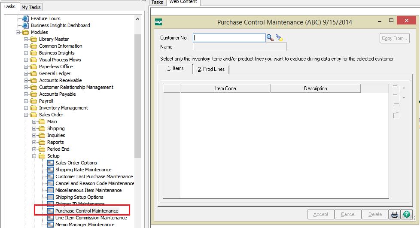This screenshot has width=420, height=228.
Task: Expand the Main folder under Sales Order
Action: (x=34, y=122)
